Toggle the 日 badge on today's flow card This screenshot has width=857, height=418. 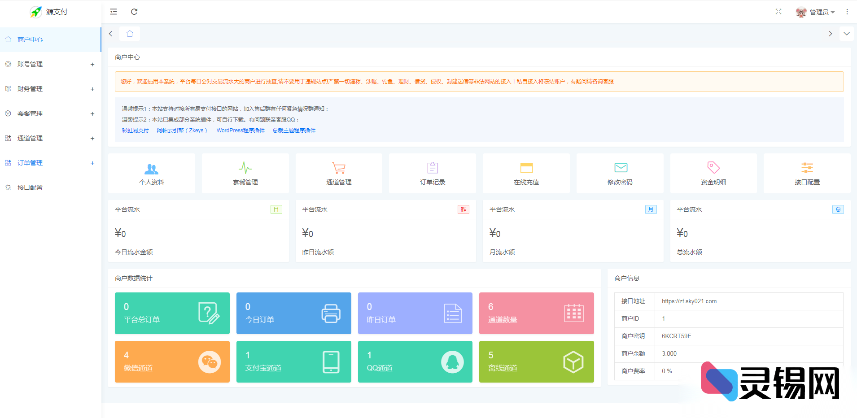[x=276, y=209]
